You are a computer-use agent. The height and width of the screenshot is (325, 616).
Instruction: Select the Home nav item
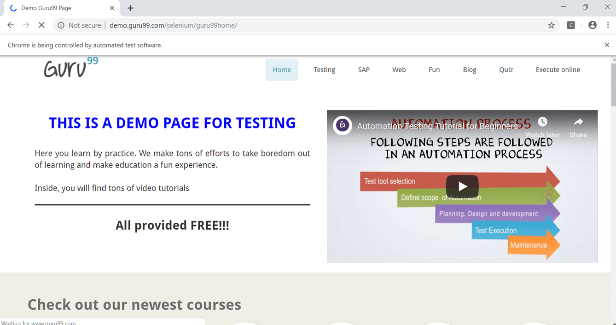[282, 70]
